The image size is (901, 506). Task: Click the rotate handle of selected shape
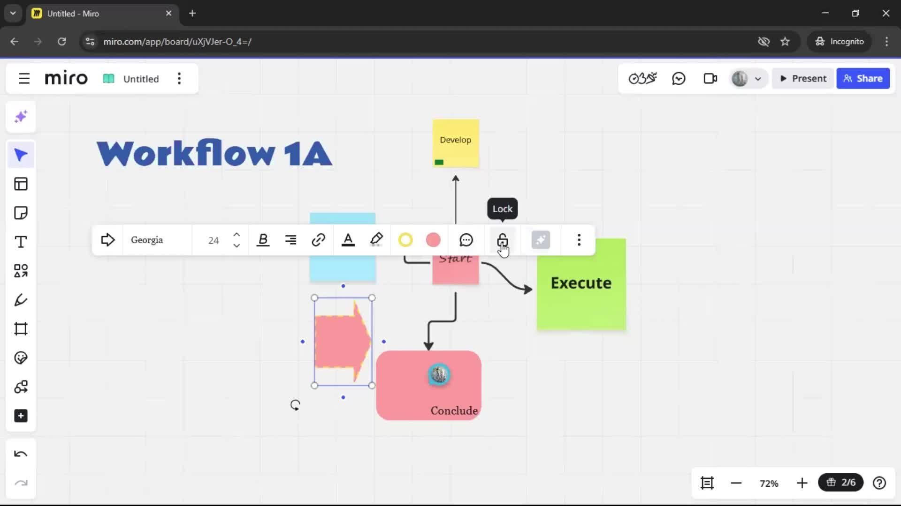click(x=295, y=405)
